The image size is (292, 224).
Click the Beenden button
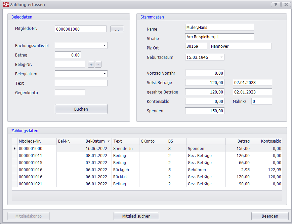coord(269,216)
